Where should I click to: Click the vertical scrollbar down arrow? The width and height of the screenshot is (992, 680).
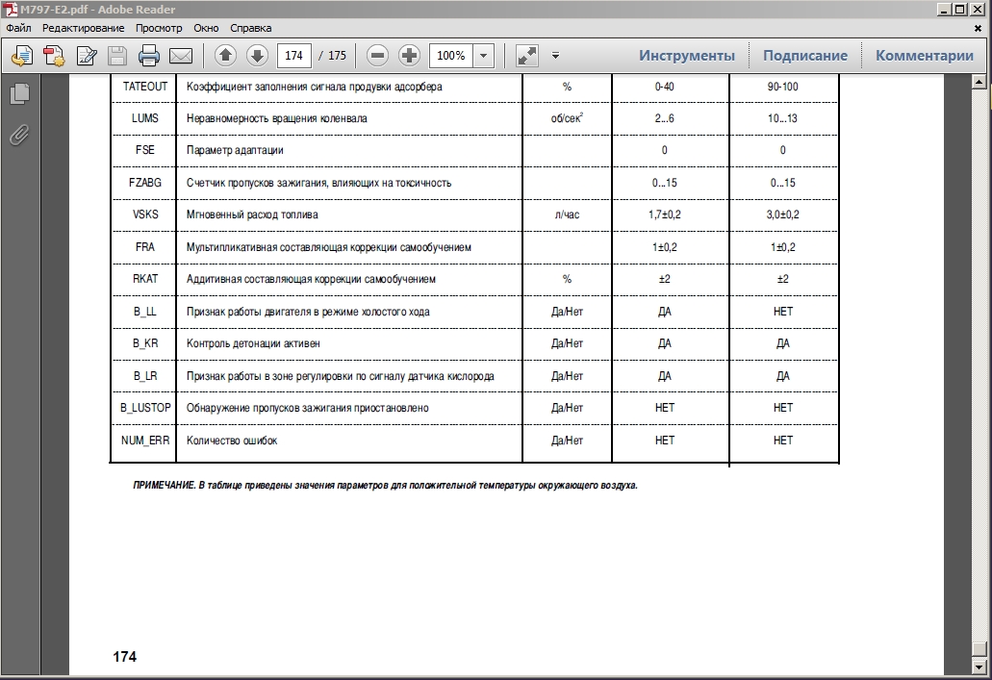[980, 669]
